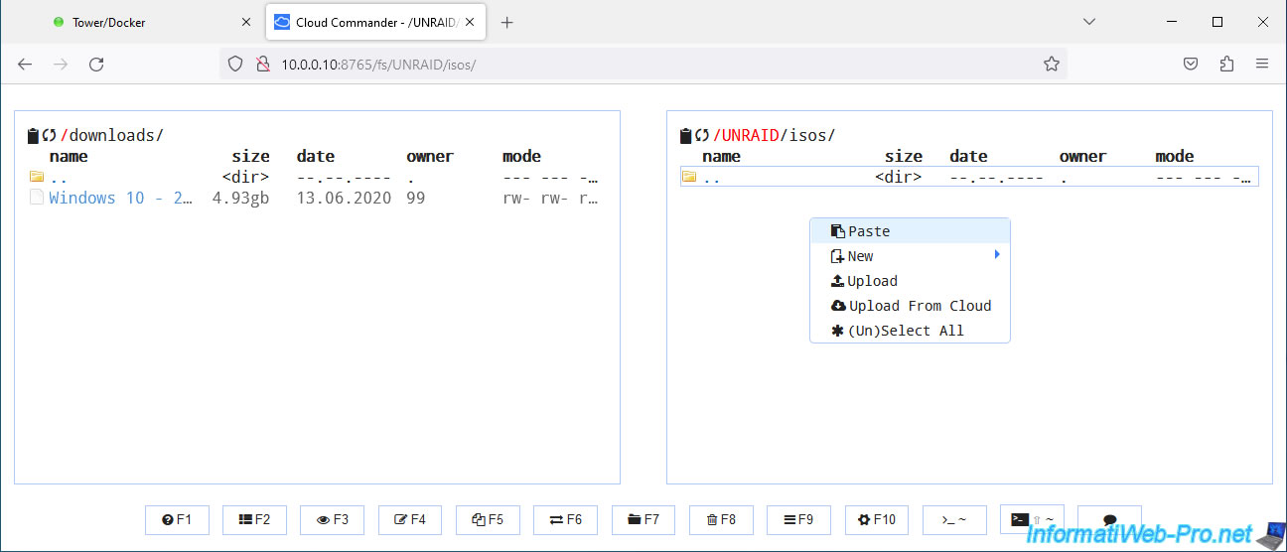1287x552 pixels.
Task: Open F10 config gear button
Action: pos(876,519)
